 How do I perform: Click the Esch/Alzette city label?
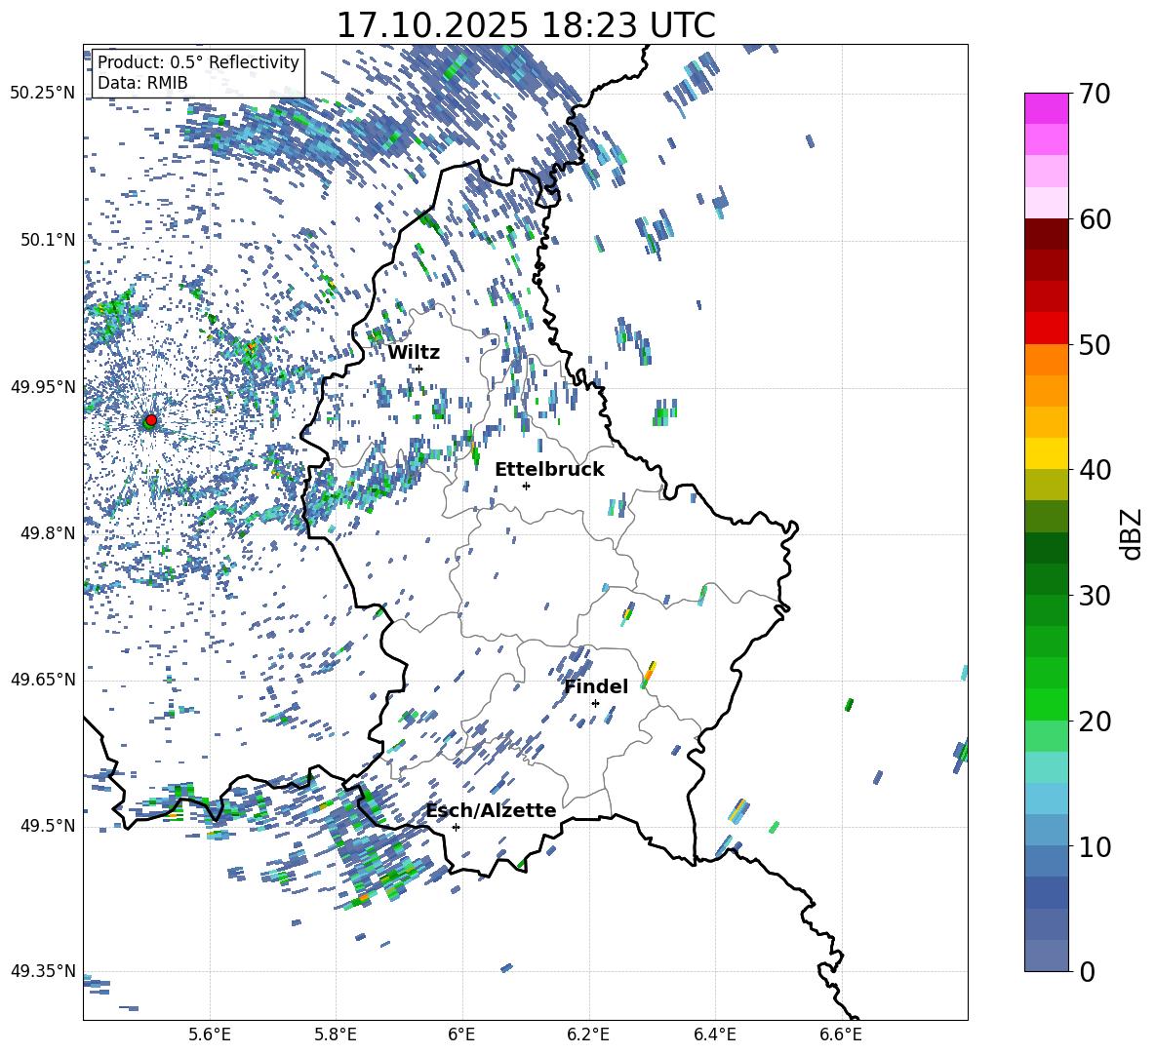491,810
